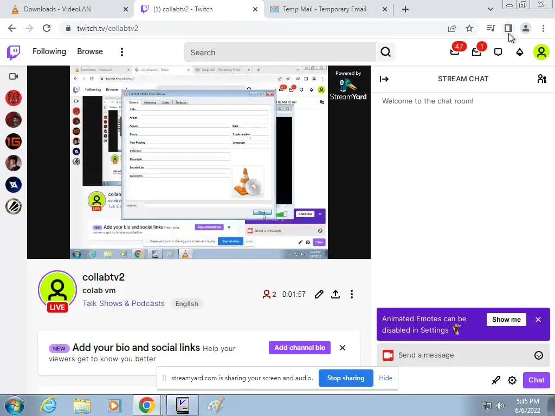Viewport: 555px width, 416px height.
Task: Share the stream with upload icon
Action: (335, 294)
